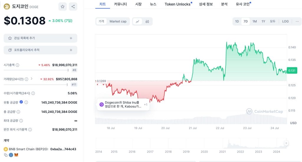The width and height of the screenshot is (302, 162).
Task: Click the blue shield security icon
Action: [x=11, y=155]
